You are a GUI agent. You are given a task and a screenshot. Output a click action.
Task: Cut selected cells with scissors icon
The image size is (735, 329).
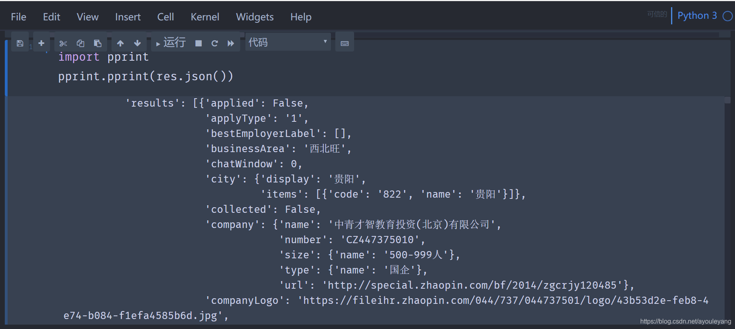tap(63, 43)
